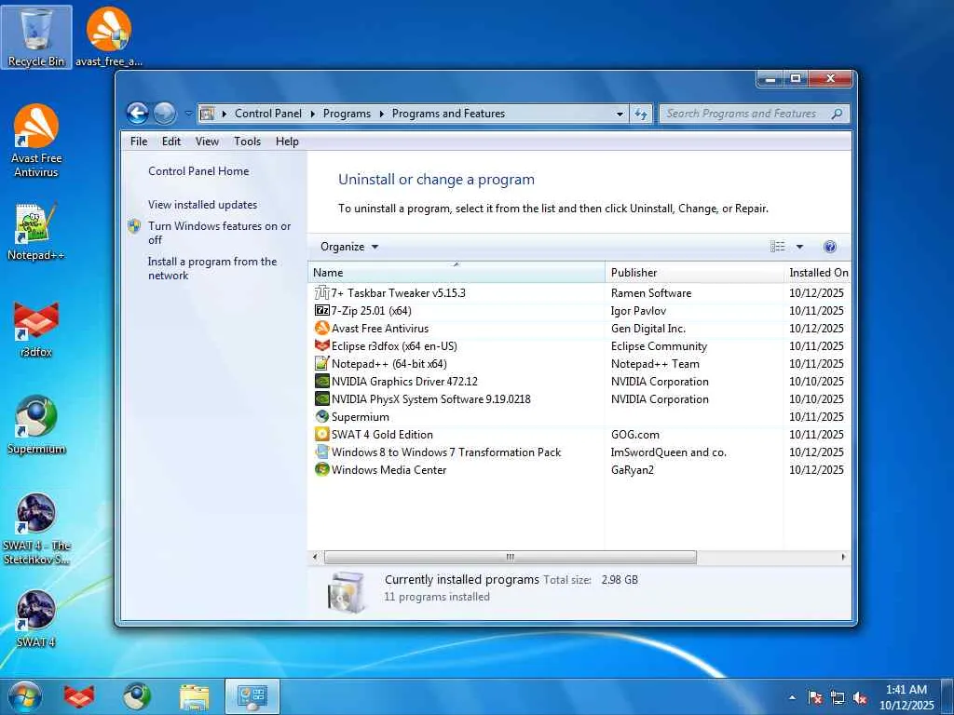954x715 pixels.
Task: Click the Windows Media Center icon
Action: (x=321, y=469)
